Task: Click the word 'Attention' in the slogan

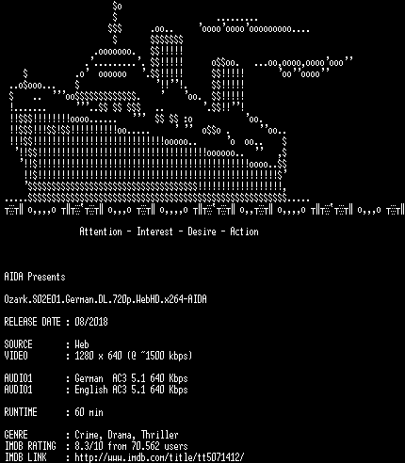Action: (101, 231)
